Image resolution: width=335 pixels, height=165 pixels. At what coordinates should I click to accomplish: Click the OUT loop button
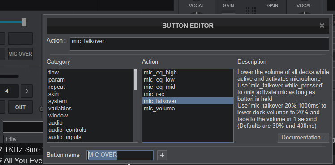click(20, 107)
